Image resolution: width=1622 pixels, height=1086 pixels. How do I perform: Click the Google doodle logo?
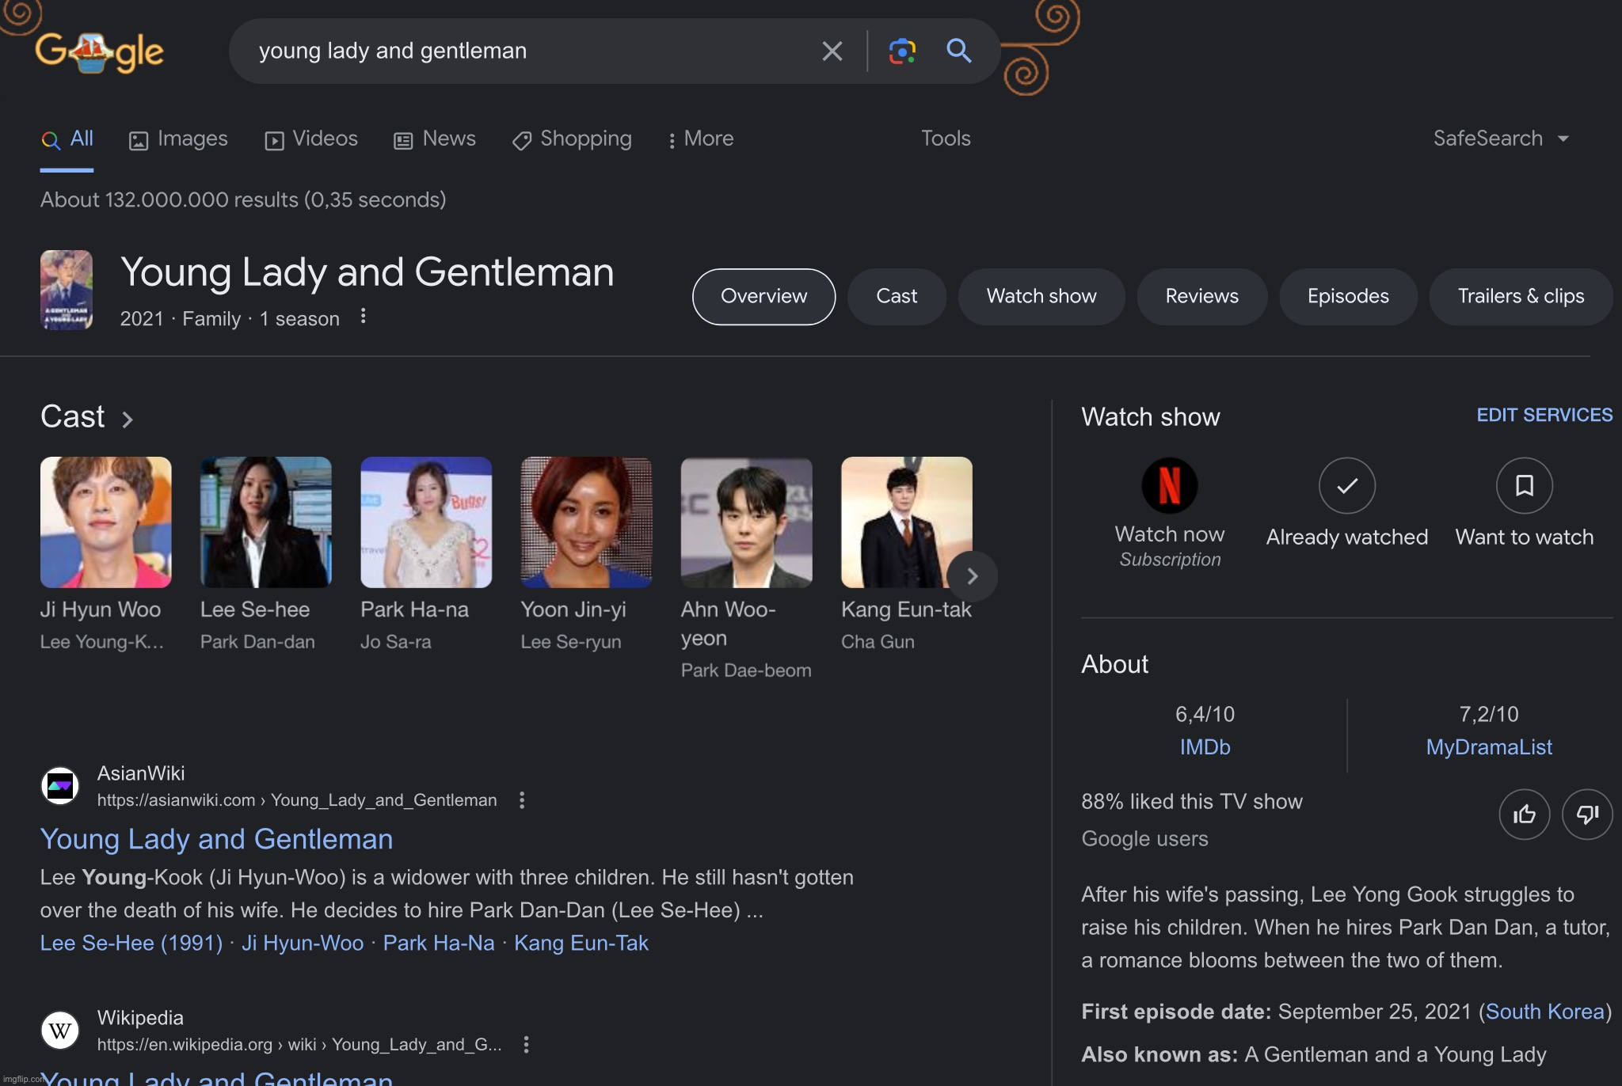100,52
